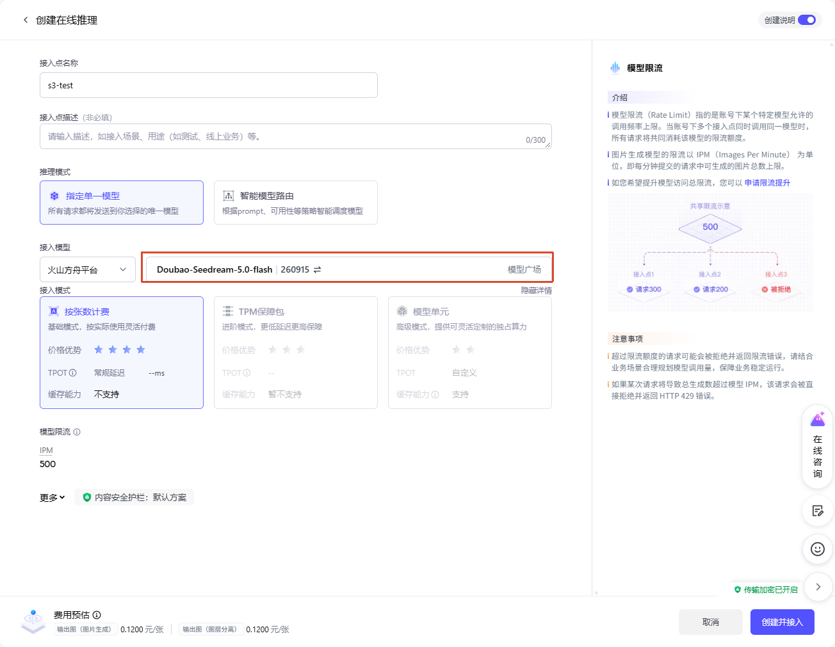The height and width of the screenshot is (647, 835).
Task: Click the 智能模型路由 card icon
Action: (x=228, y=196)
